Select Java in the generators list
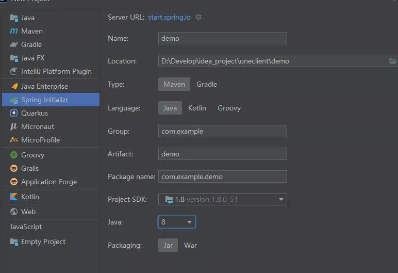Image resolution: width=398 pixels, height=273 pixels. tap(28, 18)
